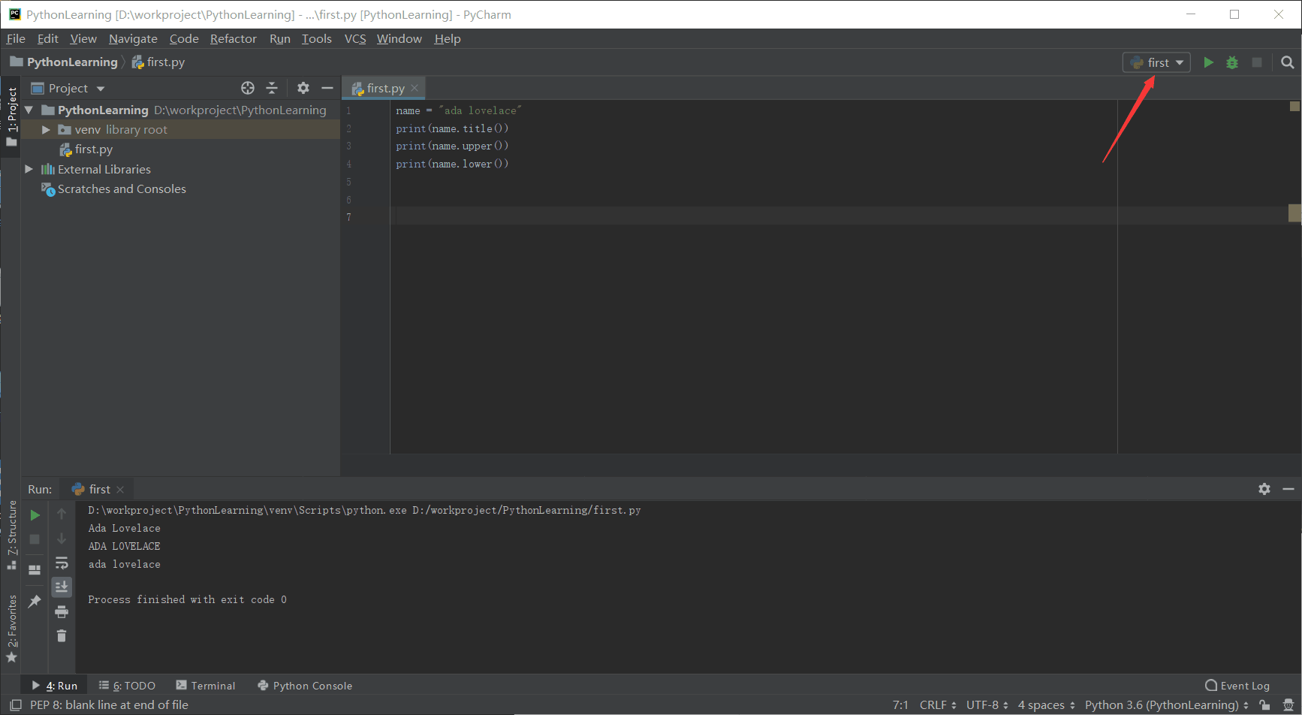This screenshot has width=1302, height=715.
Task: Clear console output with trash icon
Action: (62, 635)
